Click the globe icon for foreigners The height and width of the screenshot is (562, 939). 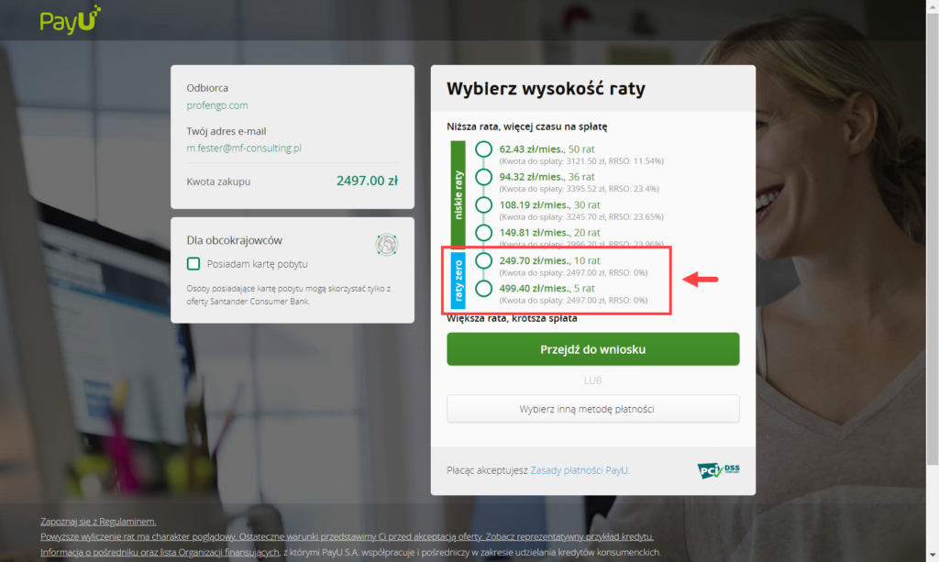[x=387, y=244]
